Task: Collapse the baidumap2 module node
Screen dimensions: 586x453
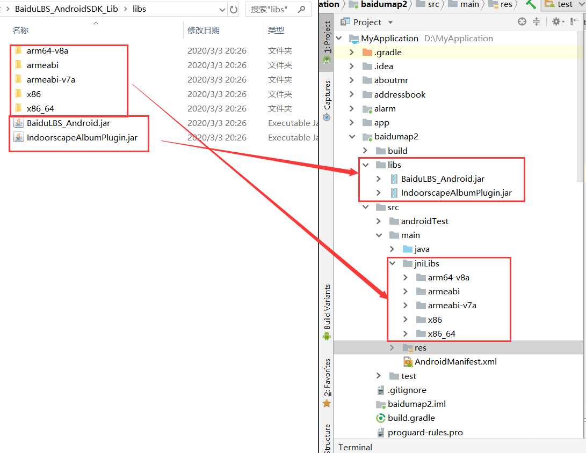Action: [x=352, y=137]
